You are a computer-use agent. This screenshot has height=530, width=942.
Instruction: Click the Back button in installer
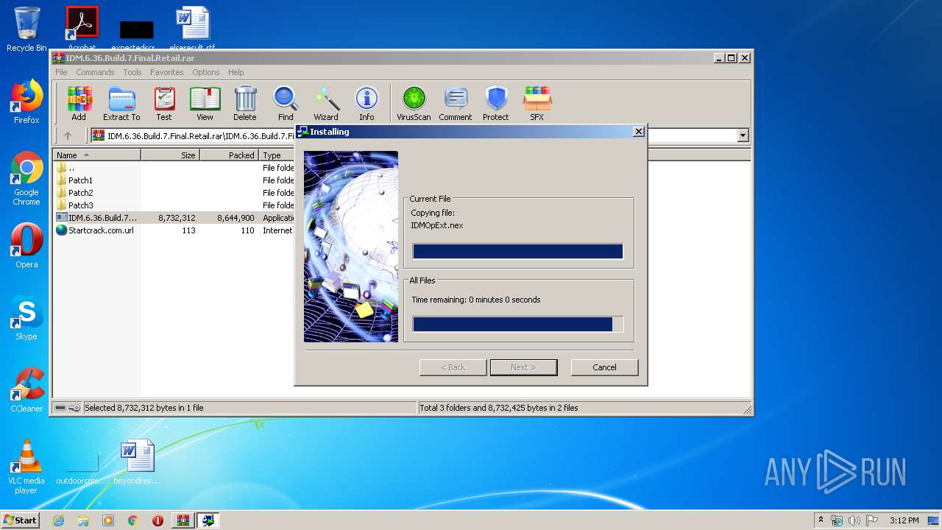point(453,367)
